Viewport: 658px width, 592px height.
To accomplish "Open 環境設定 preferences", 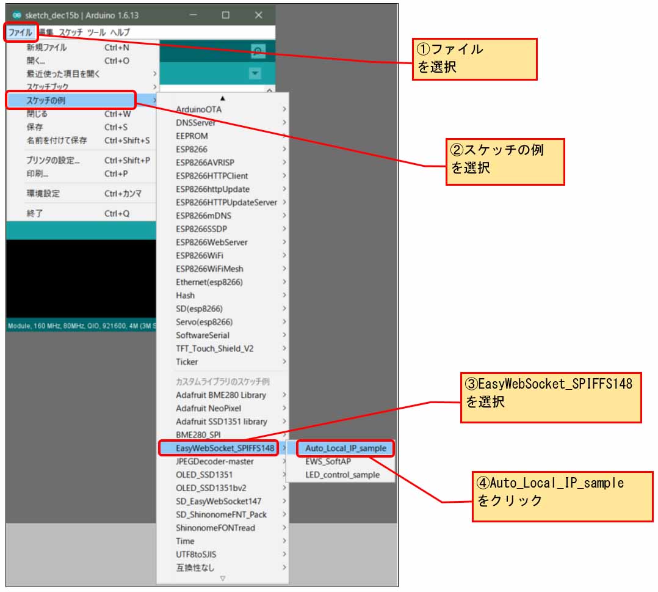I will (x=82, y=194).
